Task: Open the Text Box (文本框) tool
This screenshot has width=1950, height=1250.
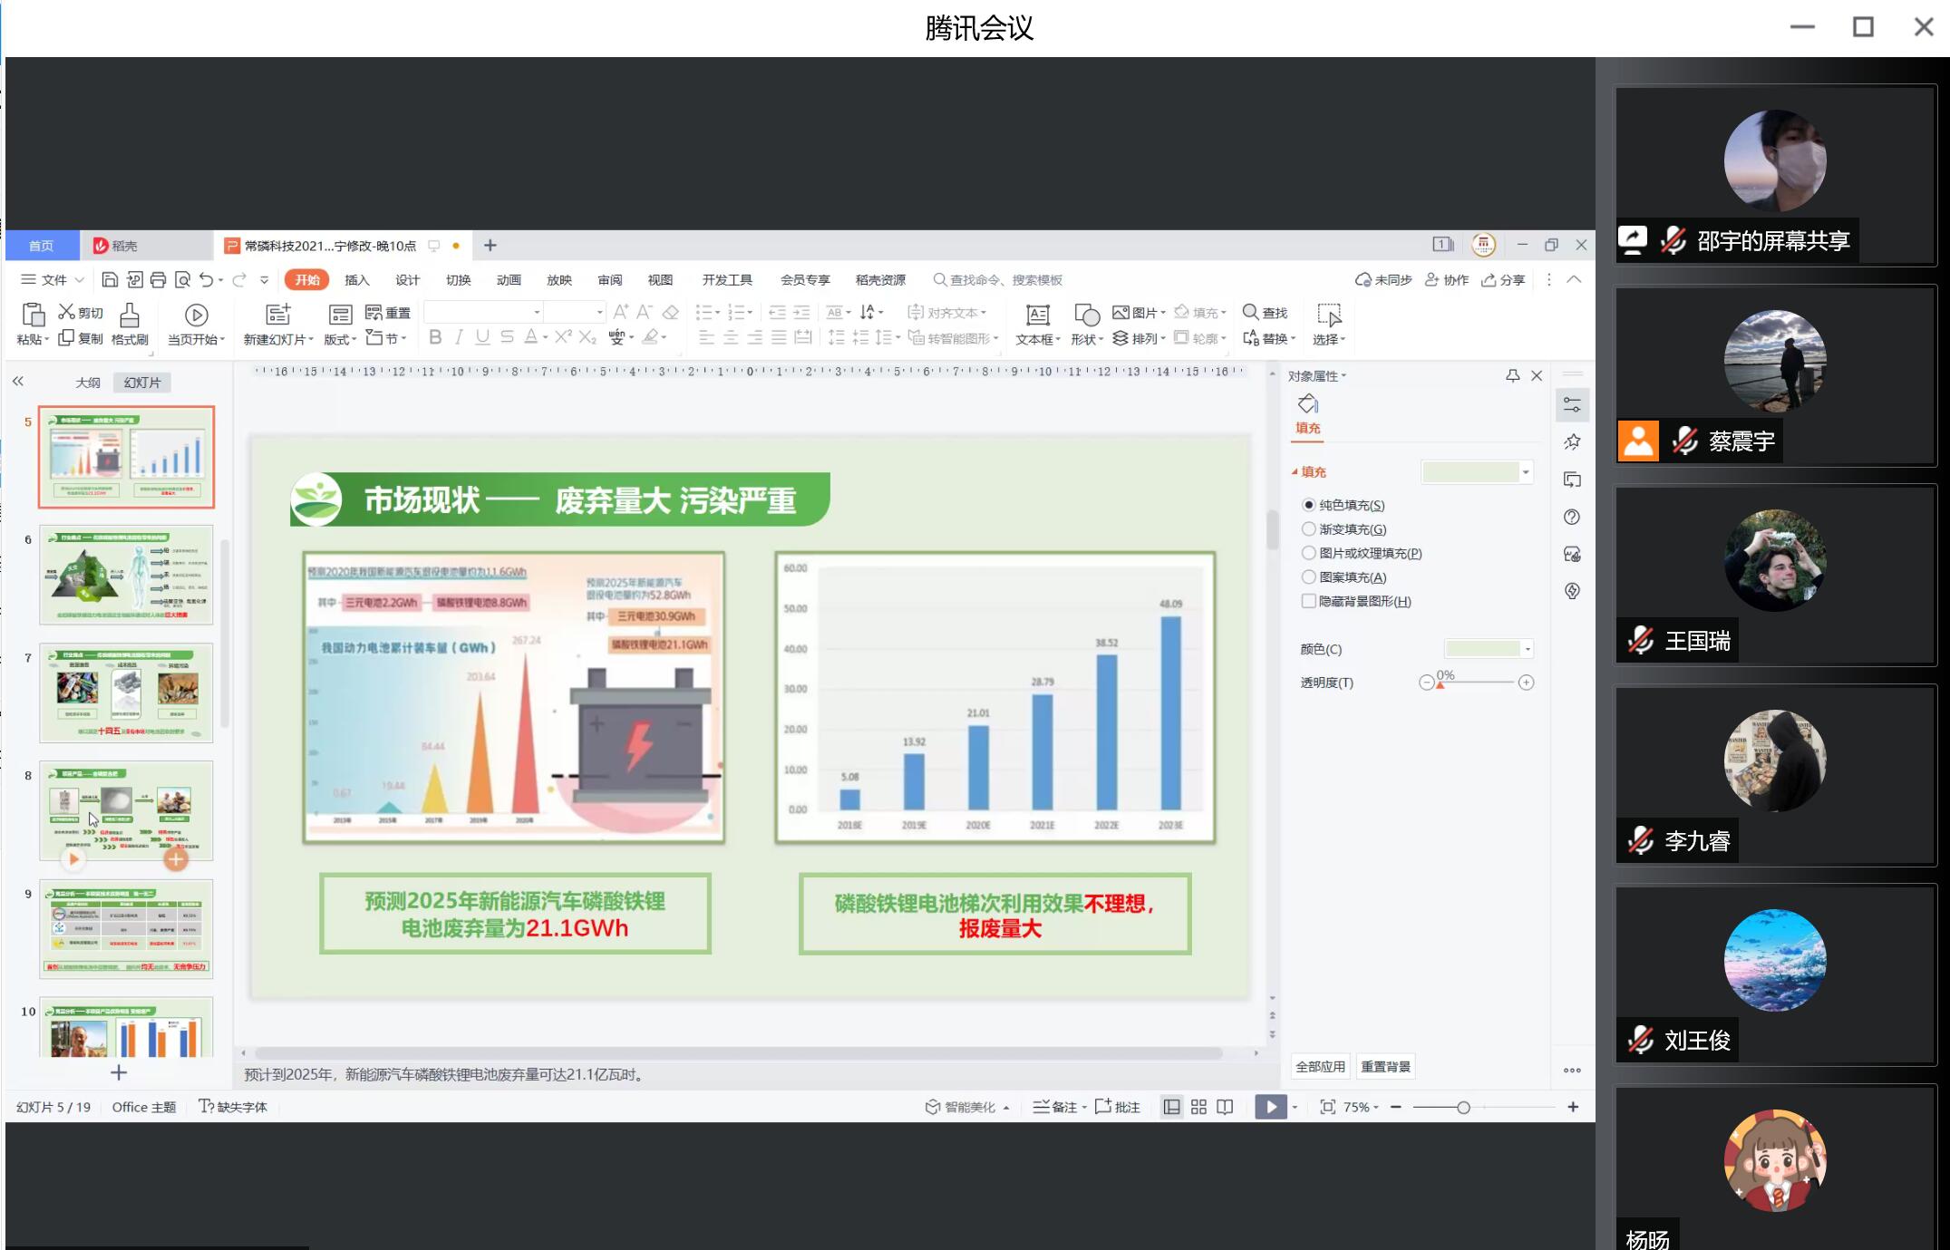Action: pyautogui.click(x=1037, y=315)
